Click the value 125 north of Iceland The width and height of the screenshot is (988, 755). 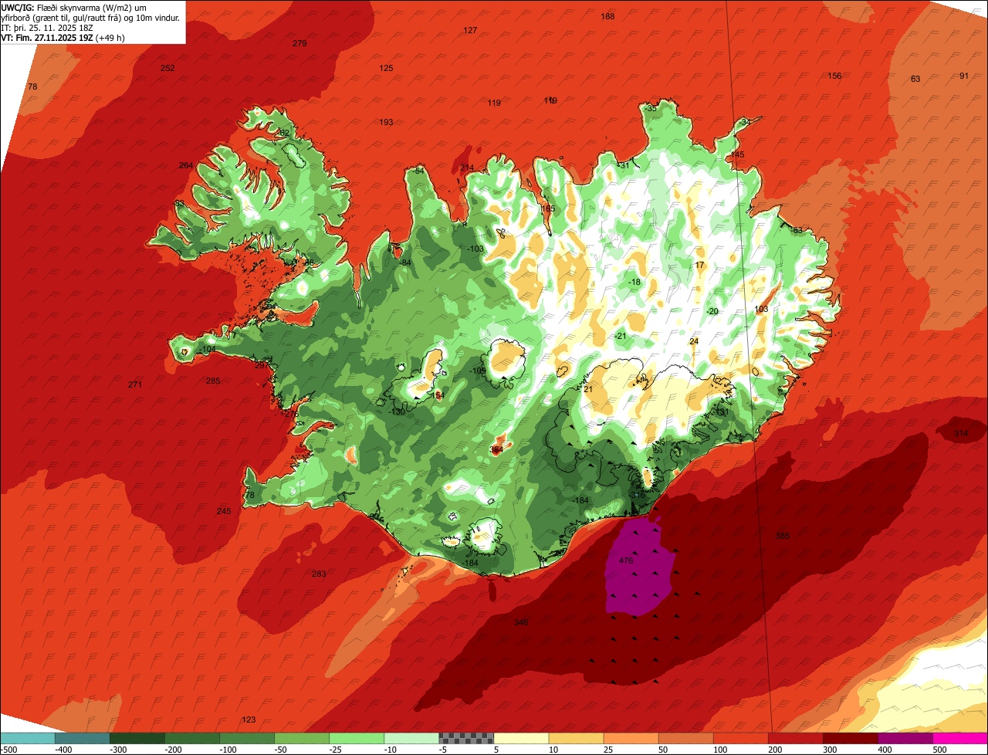386,69
